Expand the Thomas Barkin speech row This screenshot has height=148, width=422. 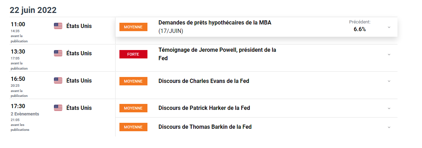[x=389, y=127]
